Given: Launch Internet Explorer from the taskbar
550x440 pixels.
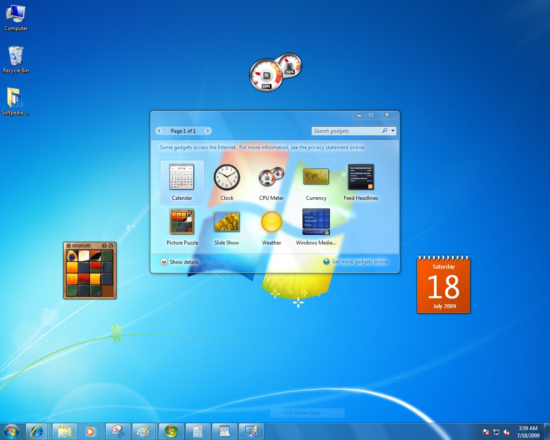Looking at the screenshot, I should click(37, 431).
